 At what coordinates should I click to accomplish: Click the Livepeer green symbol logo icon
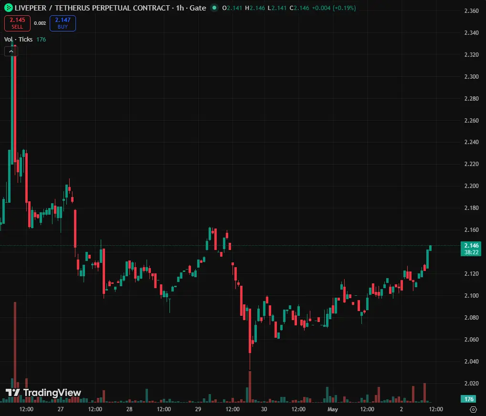9,8
